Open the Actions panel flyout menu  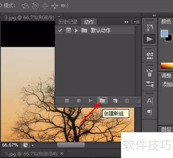[137, 22]
